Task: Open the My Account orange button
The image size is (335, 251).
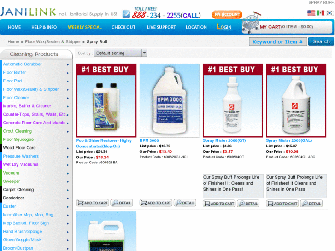Action: pos(227,15)
